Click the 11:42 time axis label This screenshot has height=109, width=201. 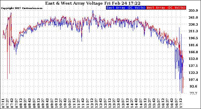(x=83, y=103)
